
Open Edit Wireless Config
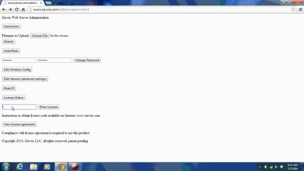17,70
